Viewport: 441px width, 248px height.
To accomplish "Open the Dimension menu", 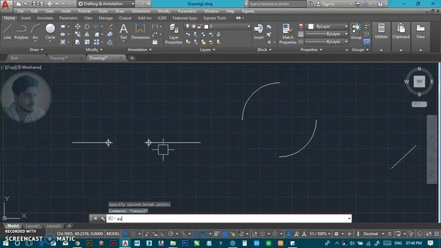I will [141, 11].
